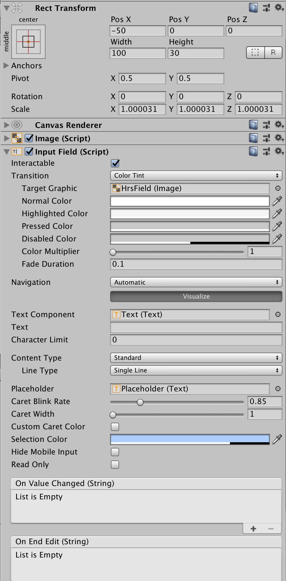Open the Content Type dropdown

[196, 358]
